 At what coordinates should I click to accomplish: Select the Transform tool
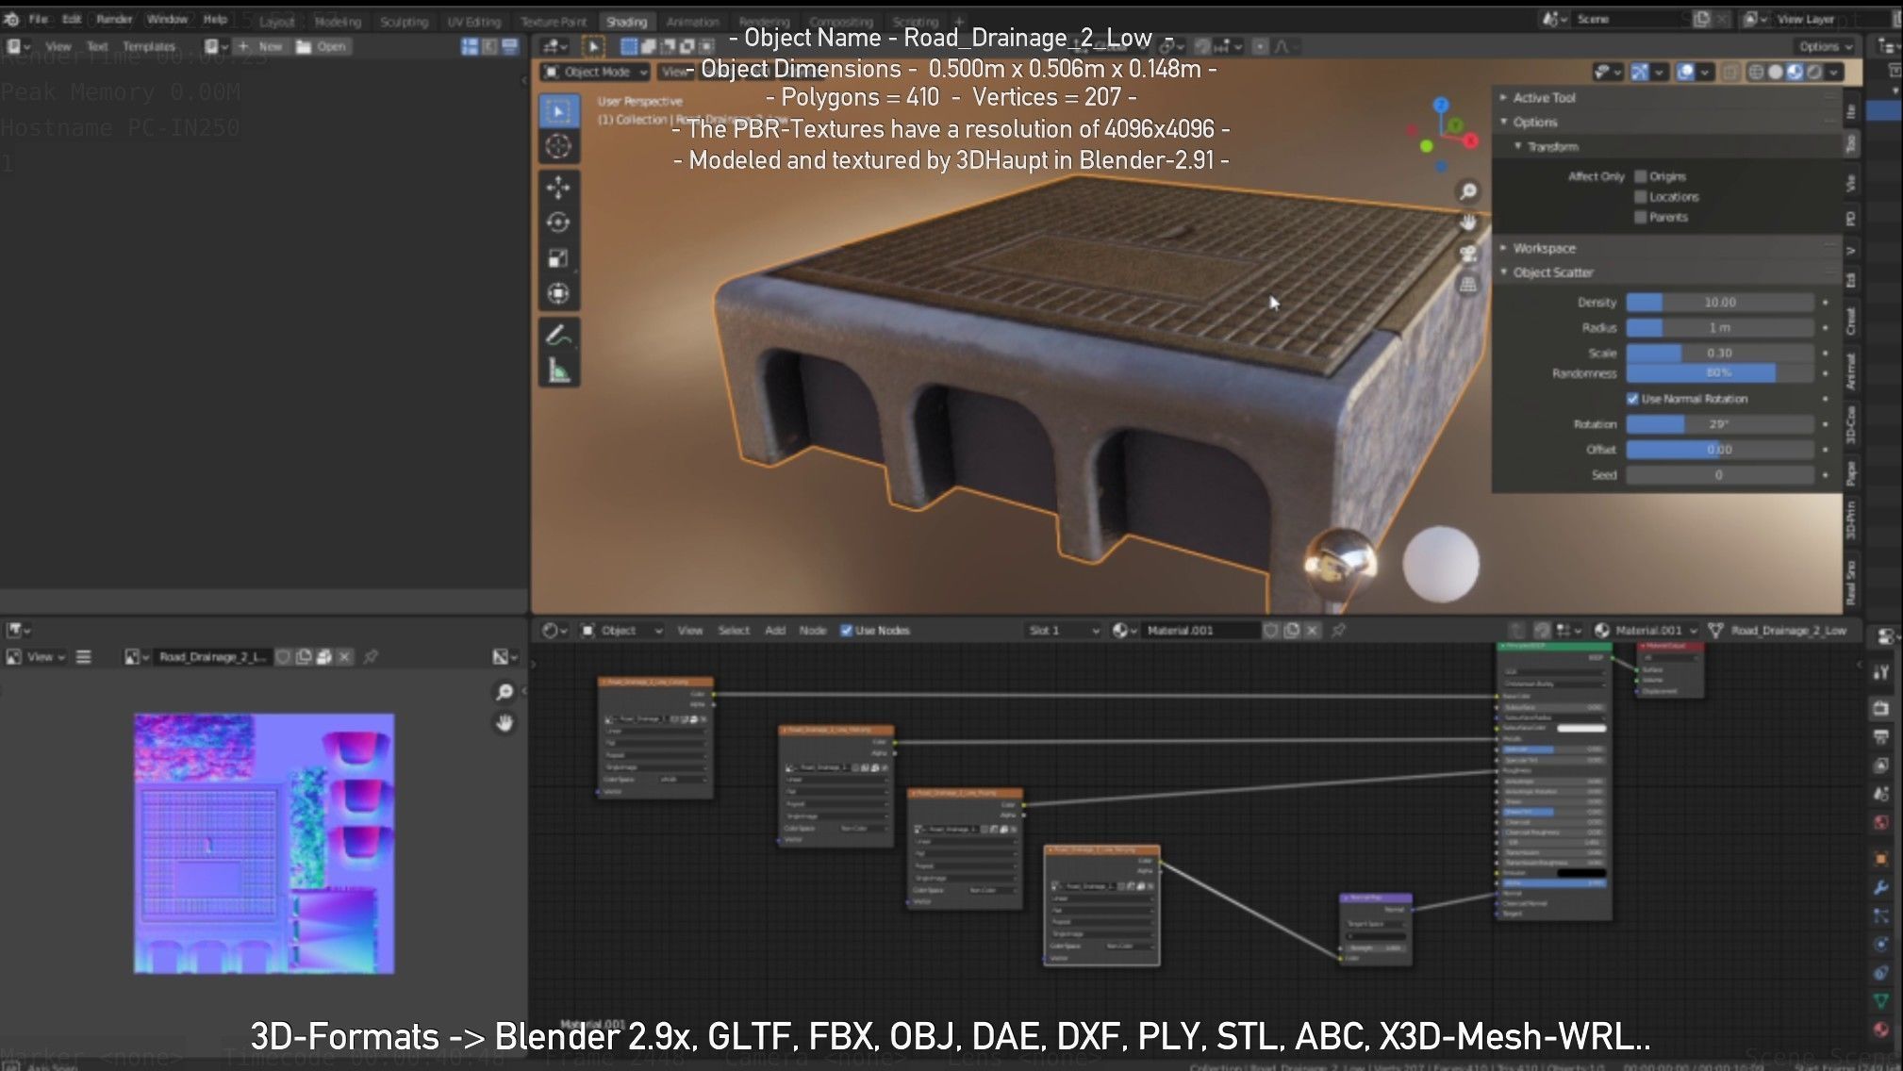558,294
